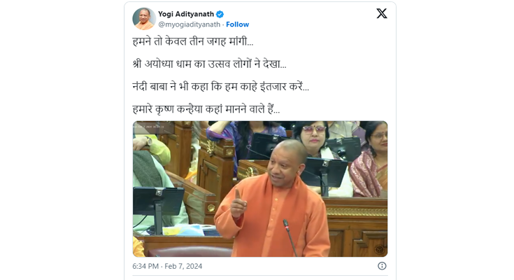Click the tweet line starting with हमने तो केवल
The image size is (514, 280).
tap(193, 42)
